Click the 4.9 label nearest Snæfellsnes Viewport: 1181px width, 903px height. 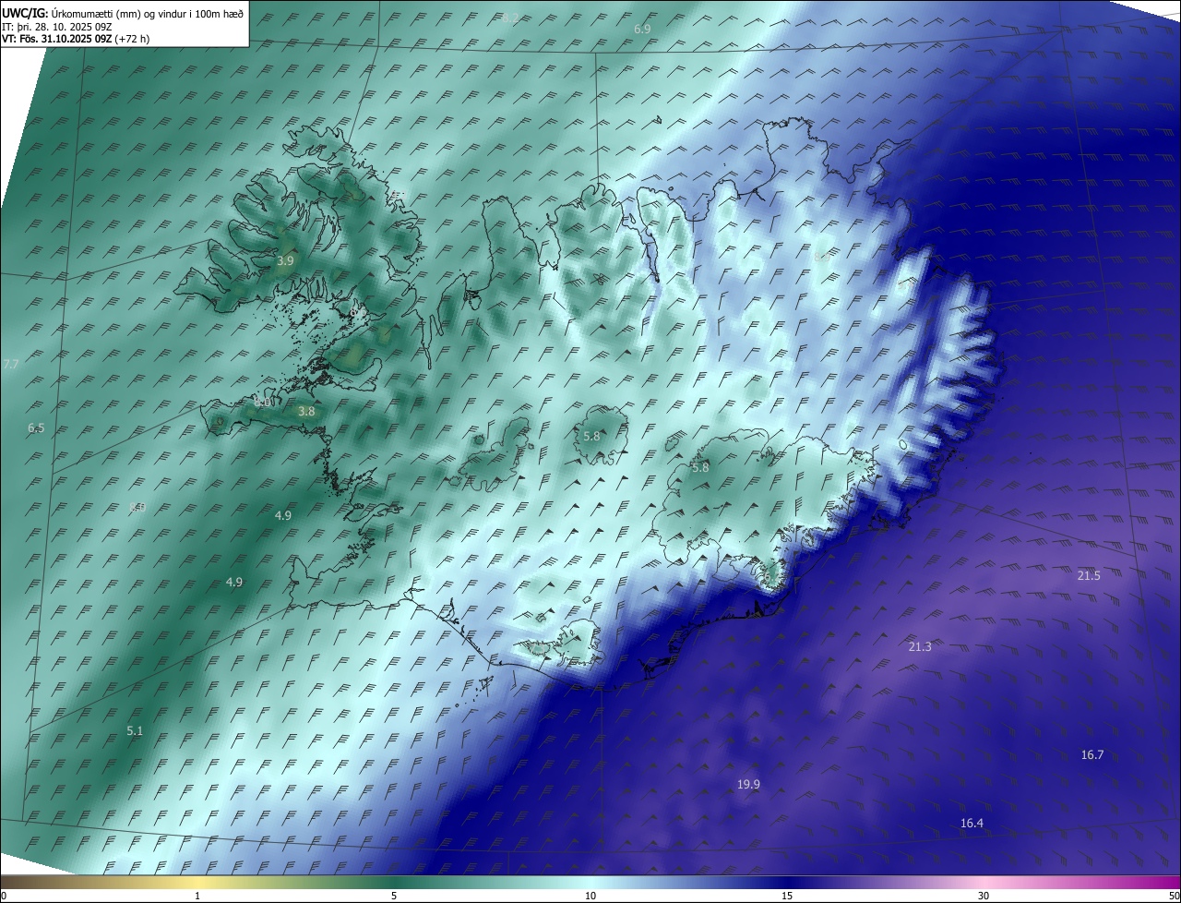tap(283, 515)
